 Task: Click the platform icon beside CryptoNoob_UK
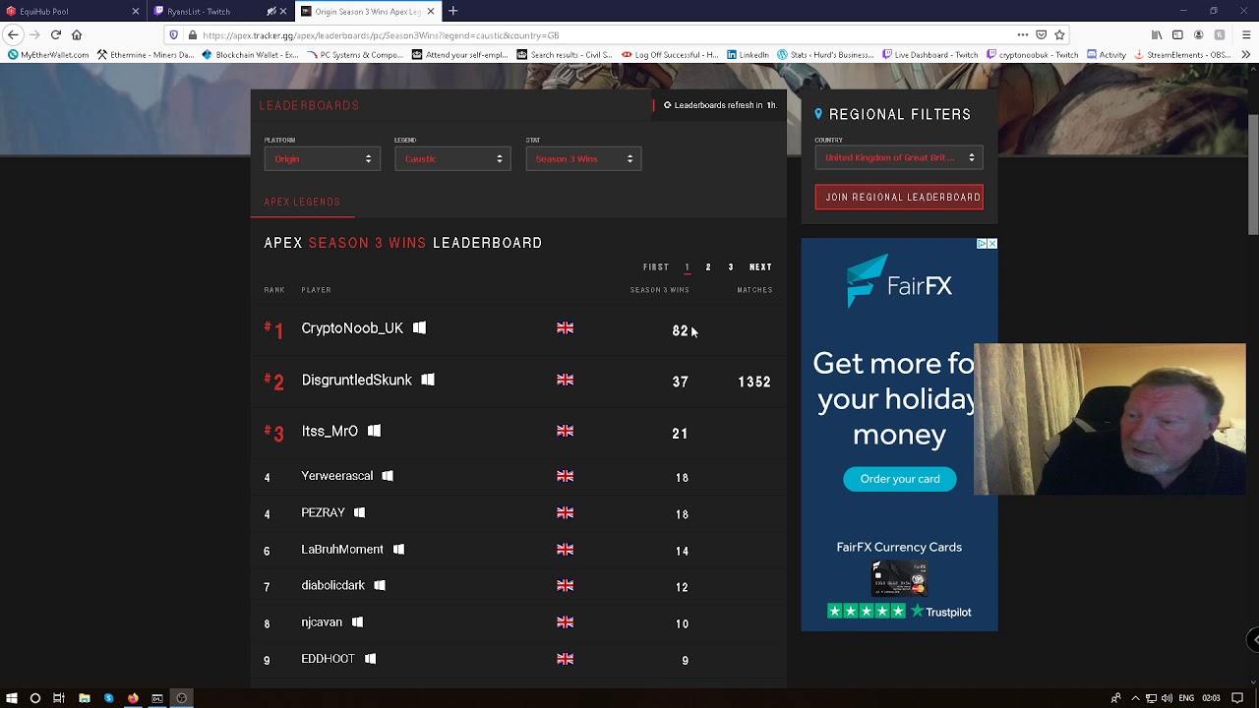click(419, 327)
